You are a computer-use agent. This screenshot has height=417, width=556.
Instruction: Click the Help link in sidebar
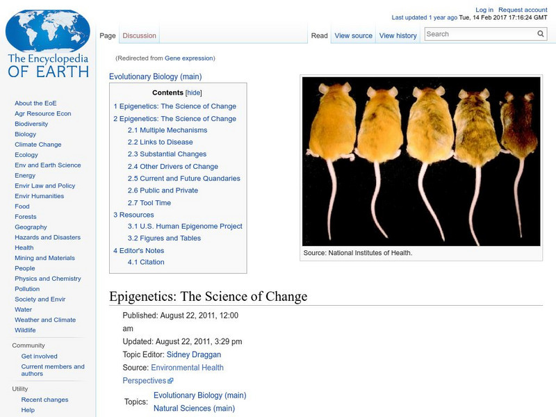tap(28, 410)
